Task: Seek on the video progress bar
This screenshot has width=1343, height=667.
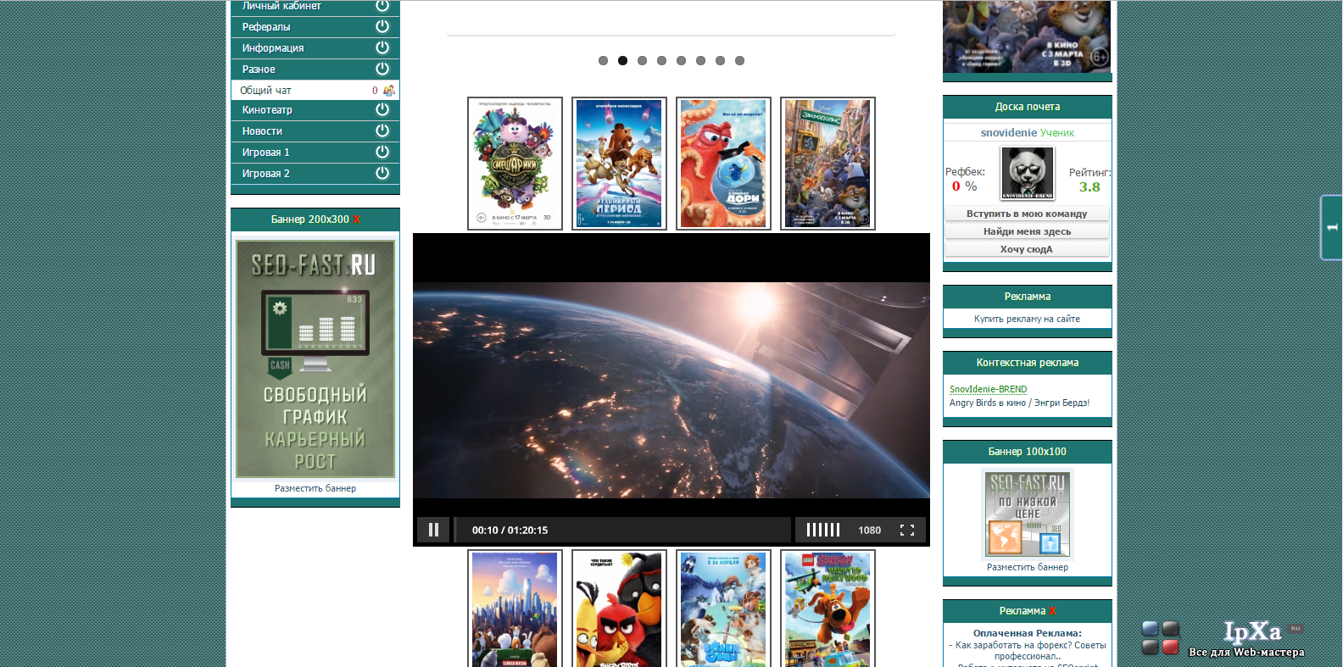Action: point(623,530)
